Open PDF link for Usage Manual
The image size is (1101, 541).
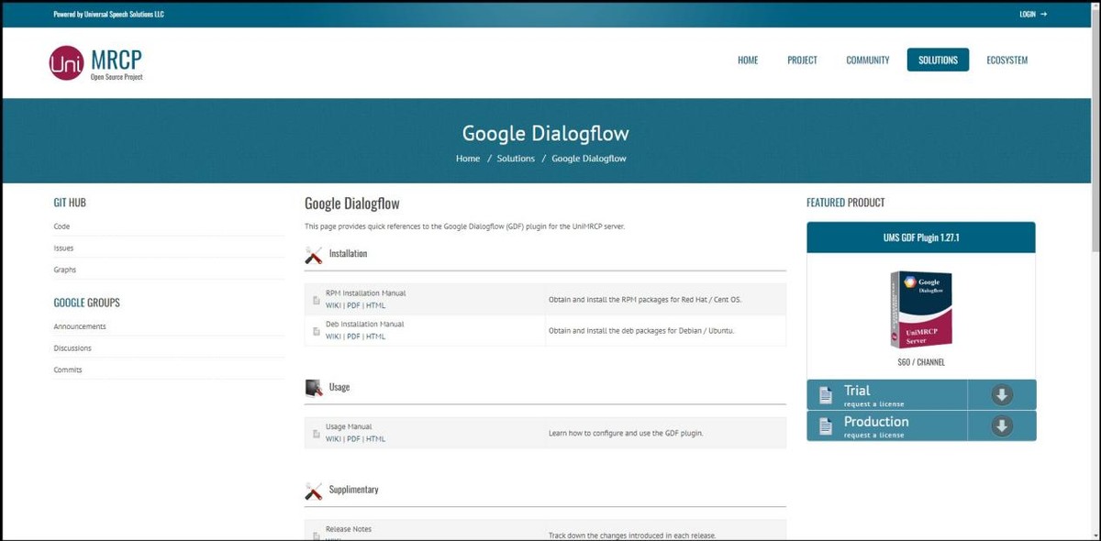point(353,439)
